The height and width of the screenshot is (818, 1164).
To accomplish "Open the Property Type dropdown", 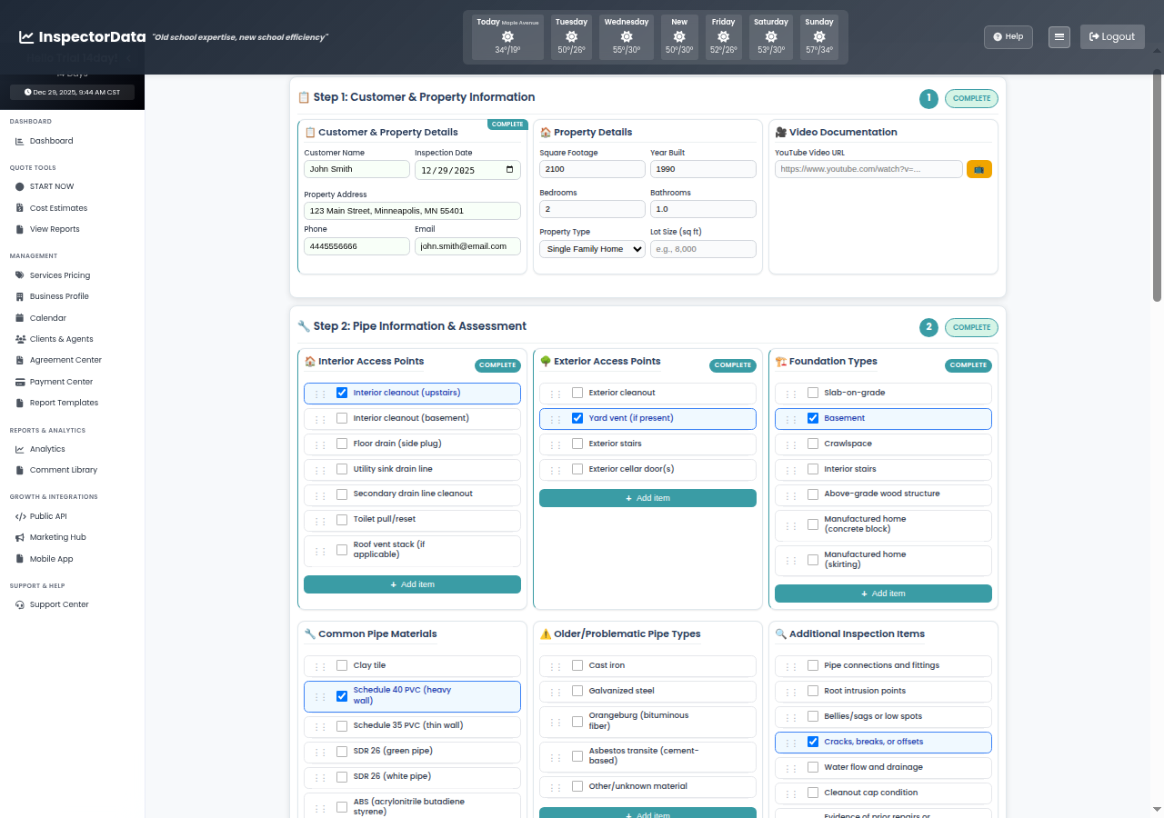I will point(592,249).
